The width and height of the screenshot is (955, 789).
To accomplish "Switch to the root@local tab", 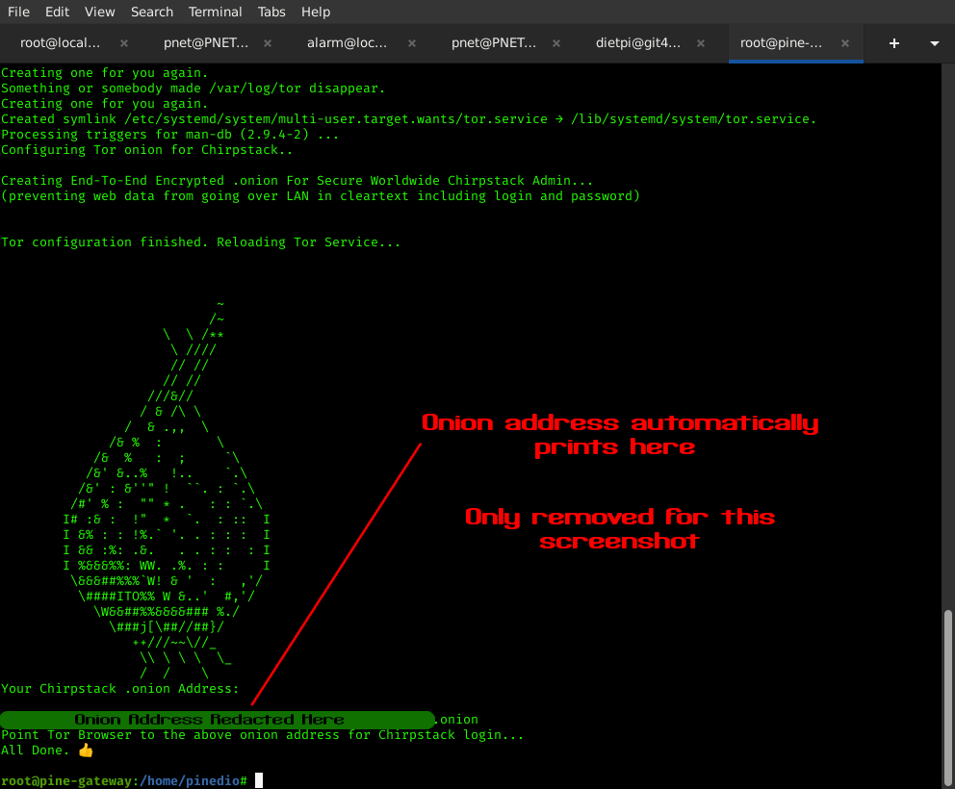I will [60, 43].
